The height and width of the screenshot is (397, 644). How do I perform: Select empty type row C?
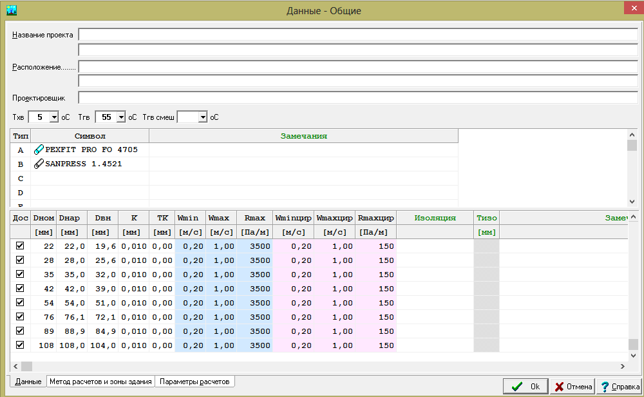(234, 179)
